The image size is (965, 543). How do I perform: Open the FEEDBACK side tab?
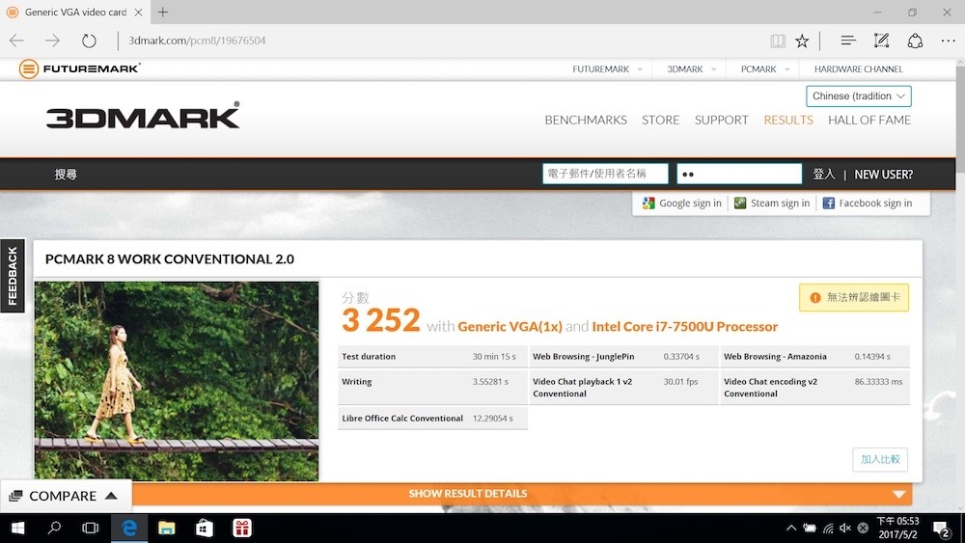click(13, 276)
